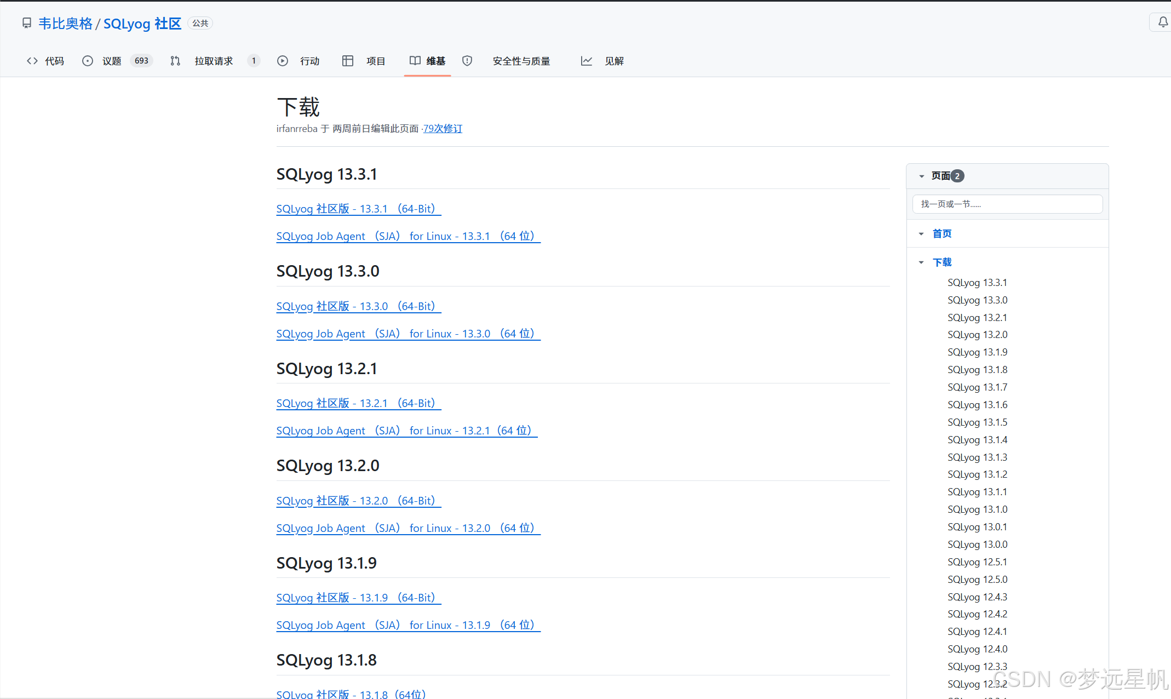Jump to SQLyog 13.3.1 in sidebar
The height and width of the screenshot is (699, 1171).
click(977, 283)
